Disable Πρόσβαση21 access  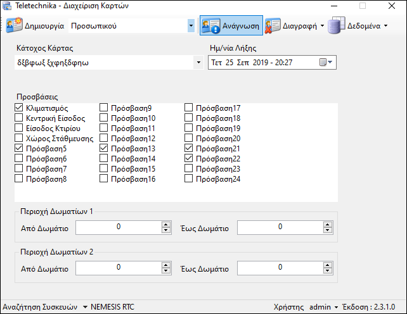[x=188, y=148]
